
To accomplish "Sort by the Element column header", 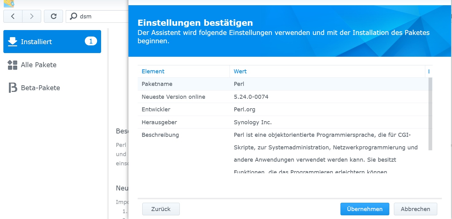I will [x=183, y=71].
